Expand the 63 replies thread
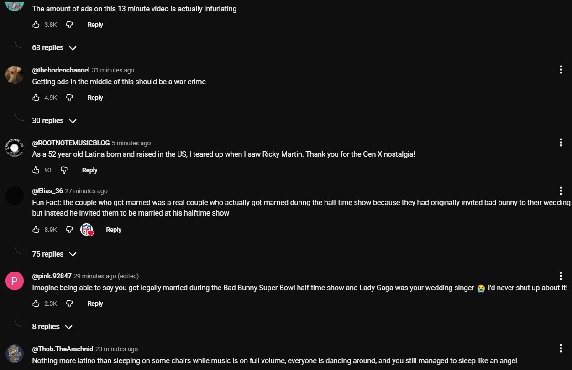 54,48
